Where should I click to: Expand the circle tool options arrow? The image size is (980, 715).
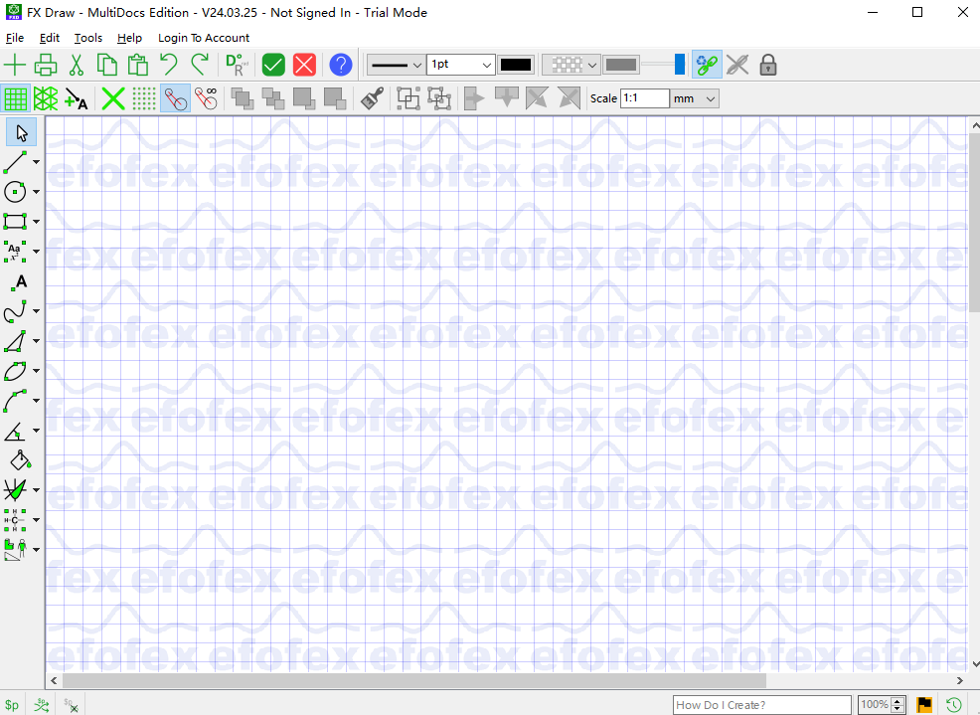pos(36,191)
